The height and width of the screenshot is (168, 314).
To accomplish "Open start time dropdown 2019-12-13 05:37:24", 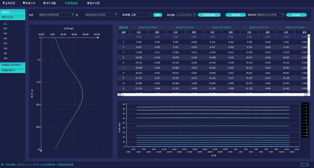I will point(56,14).
